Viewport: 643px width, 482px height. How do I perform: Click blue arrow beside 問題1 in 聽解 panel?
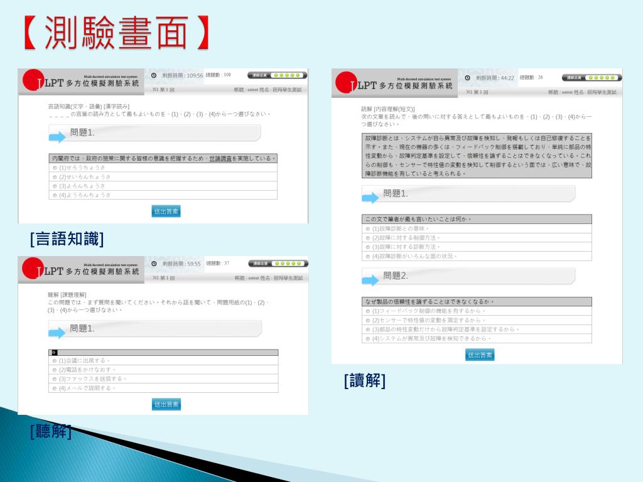[x=57, y=333]
